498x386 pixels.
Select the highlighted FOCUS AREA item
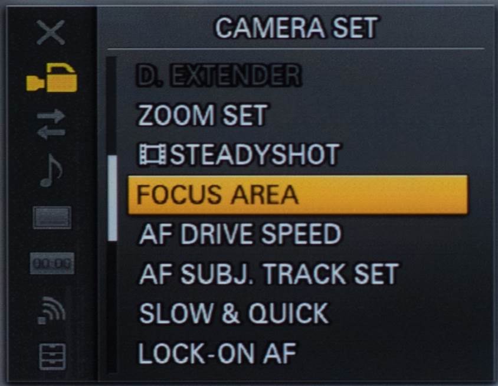click(x=297, y=195)
